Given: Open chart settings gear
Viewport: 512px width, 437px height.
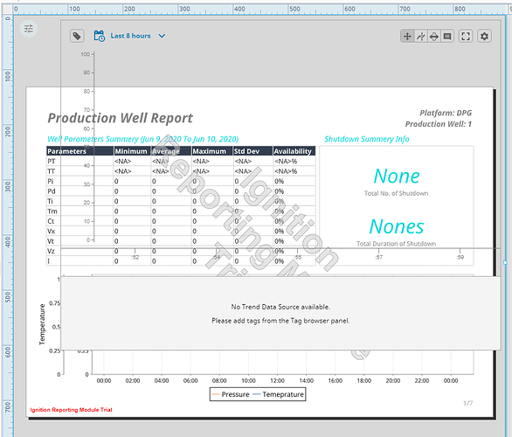Looking at the screenshot, I should (484, 36).
